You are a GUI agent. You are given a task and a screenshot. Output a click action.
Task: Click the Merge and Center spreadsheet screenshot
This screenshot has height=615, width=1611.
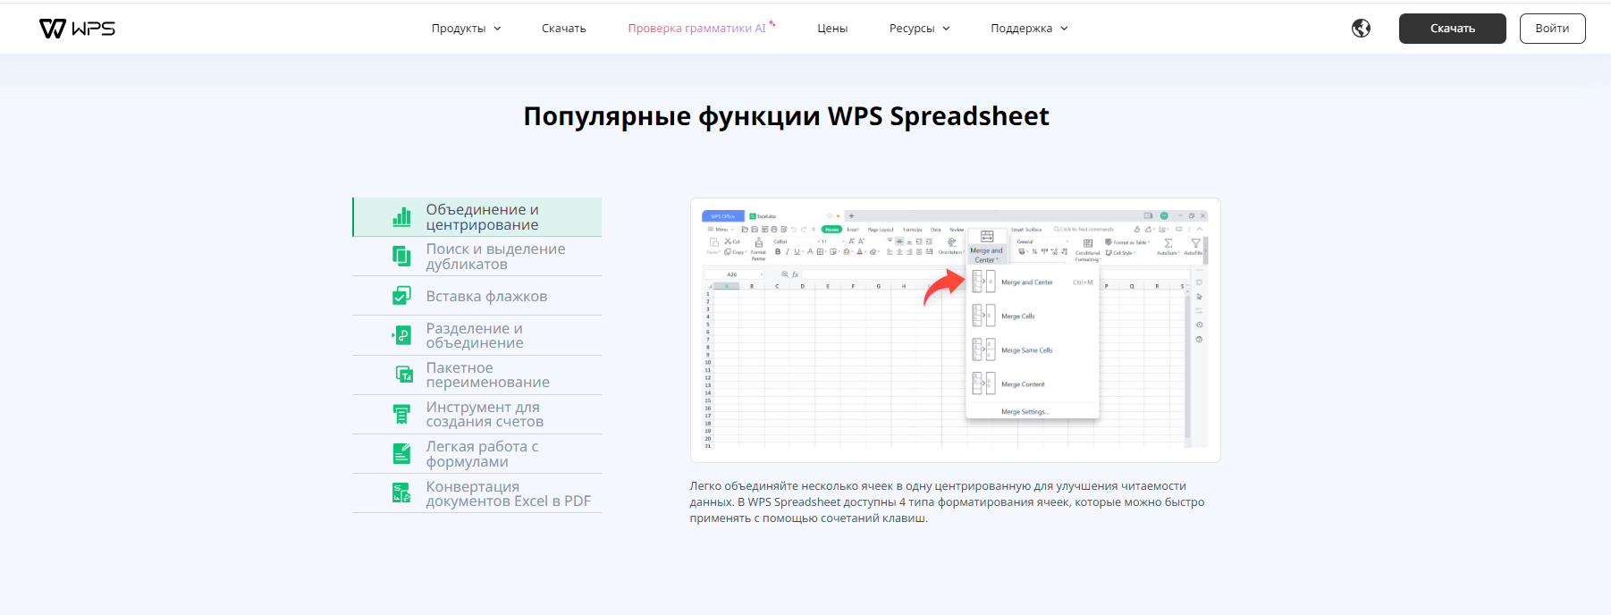955,330
